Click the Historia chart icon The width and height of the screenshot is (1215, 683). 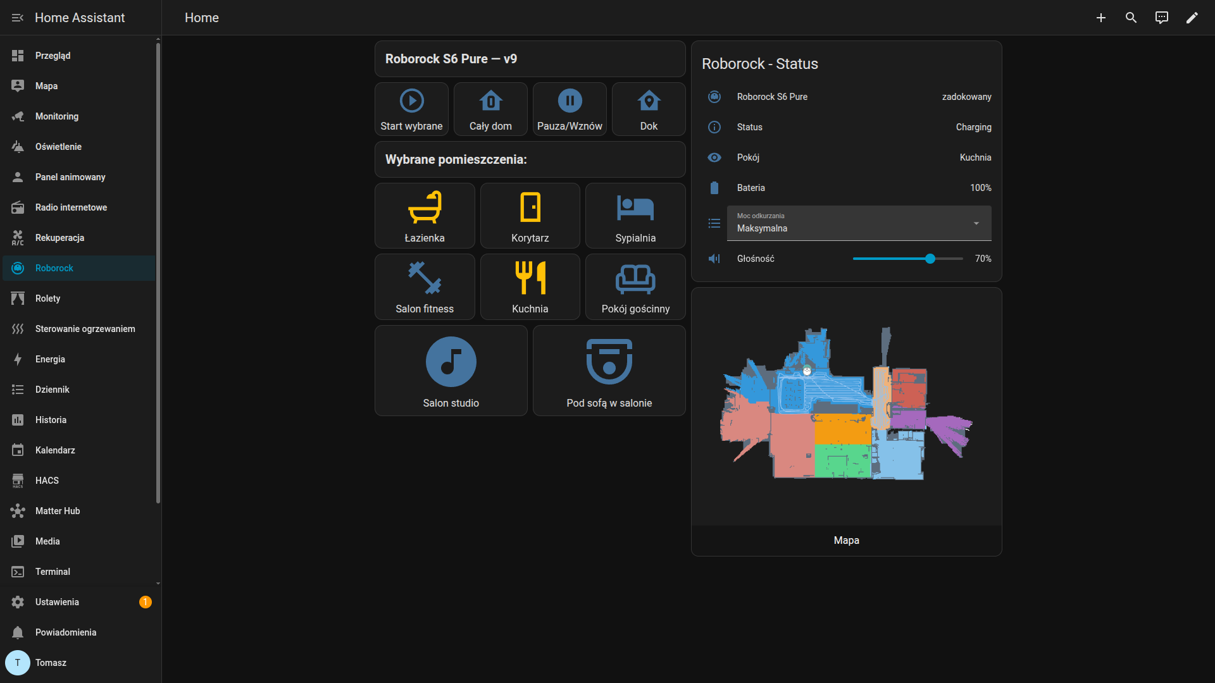(x=18, y=420)
